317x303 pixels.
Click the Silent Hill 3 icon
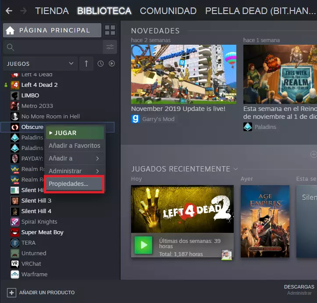tap(15, 200)
